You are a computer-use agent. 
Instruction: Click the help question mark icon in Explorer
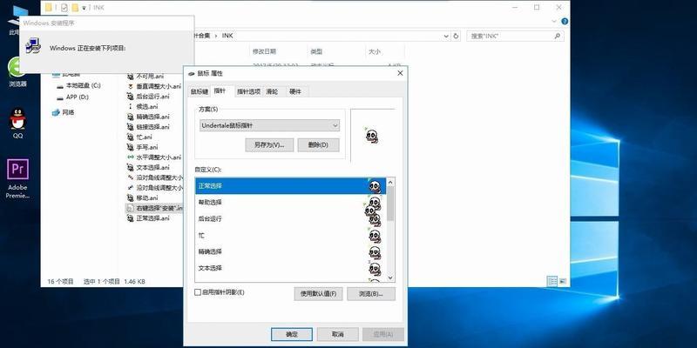click(x=565, y=21)
